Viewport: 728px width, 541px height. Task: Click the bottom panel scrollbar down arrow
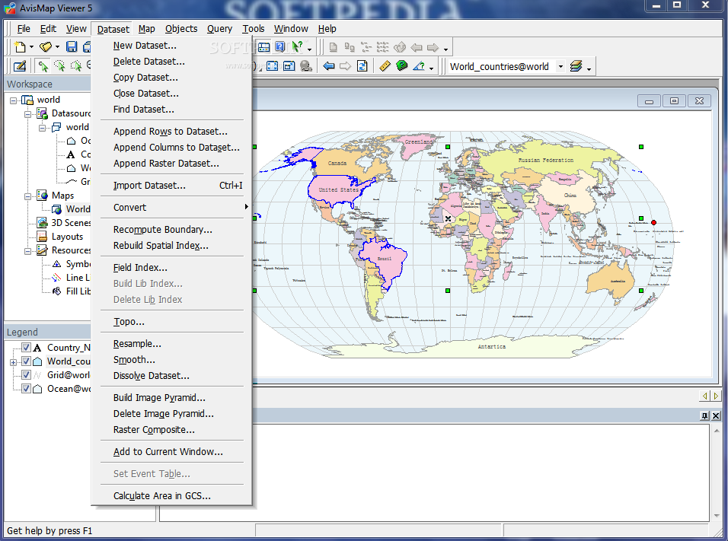(x=717, y=515)
